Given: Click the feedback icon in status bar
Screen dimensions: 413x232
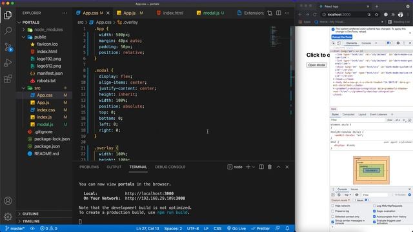Looking at the screenshot, I should coord(277,228).
